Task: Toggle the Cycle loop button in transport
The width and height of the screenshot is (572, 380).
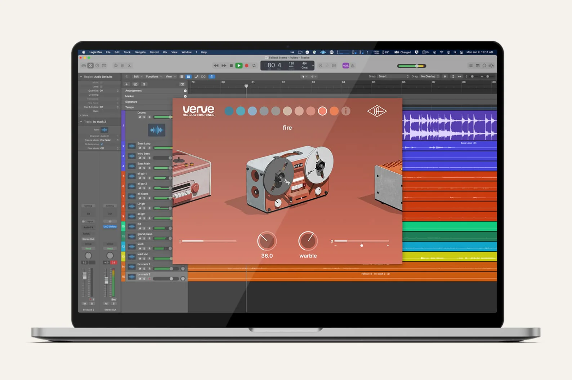Action: [x=254, y=66]
